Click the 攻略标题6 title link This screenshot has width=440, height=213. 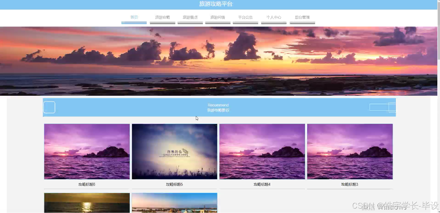pyautogui.click(x=87, y=184)
